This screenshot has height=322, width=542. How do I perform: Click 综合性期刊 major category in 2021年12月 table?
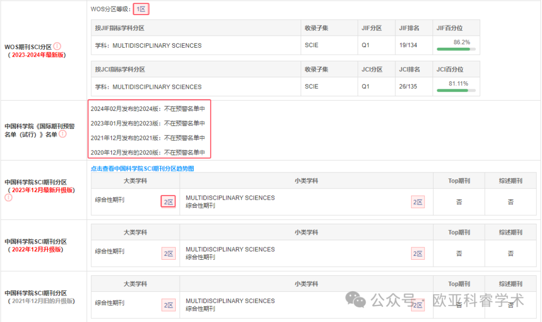[x=109, y=302]
